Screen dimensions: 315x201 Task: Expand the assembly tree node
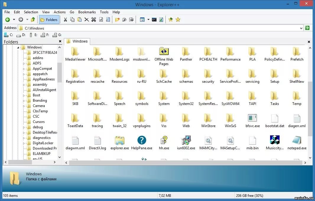coord(24,85)
